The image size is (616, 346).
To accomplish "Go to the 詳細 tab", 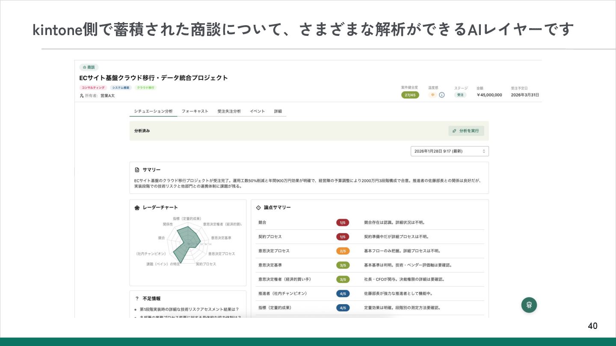I will click(278, 111).
